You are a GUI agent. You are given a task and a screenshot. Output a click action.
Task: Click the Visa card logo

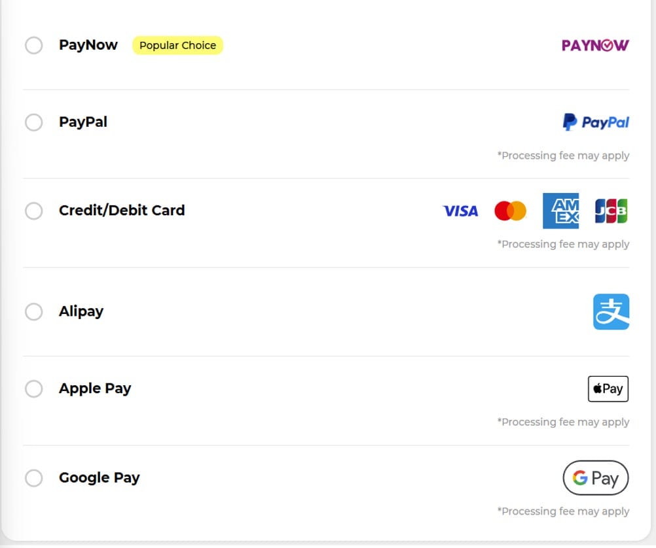click(460, 211)
